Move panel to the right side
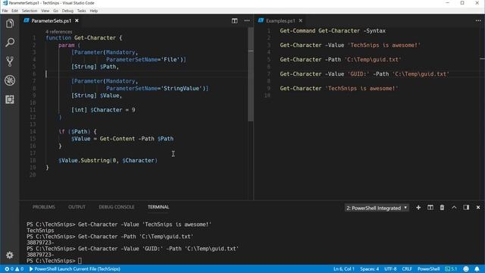485x273 pixels. tap(466, 207)
